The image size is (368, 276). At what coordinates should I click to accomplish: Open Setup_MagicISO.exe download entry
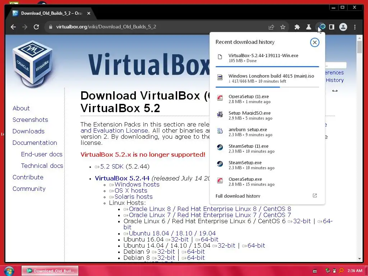[267, 115]
